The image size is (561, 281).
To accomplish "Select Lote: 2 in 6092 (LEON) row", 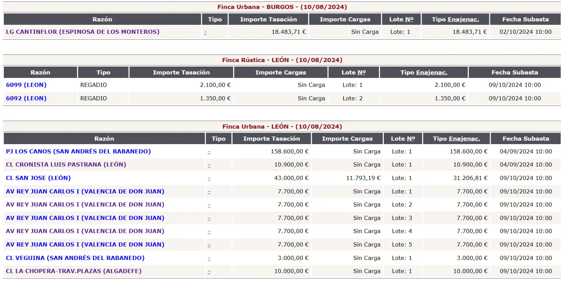I will point(353,98).
